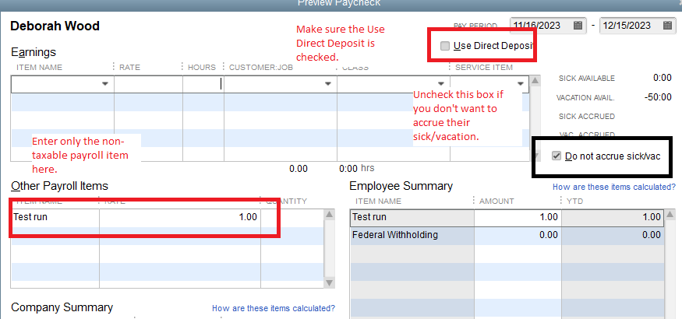Select Test run in Other Payroll Items
The height and width of the screenshot is (319, 682).
[30, 217]
